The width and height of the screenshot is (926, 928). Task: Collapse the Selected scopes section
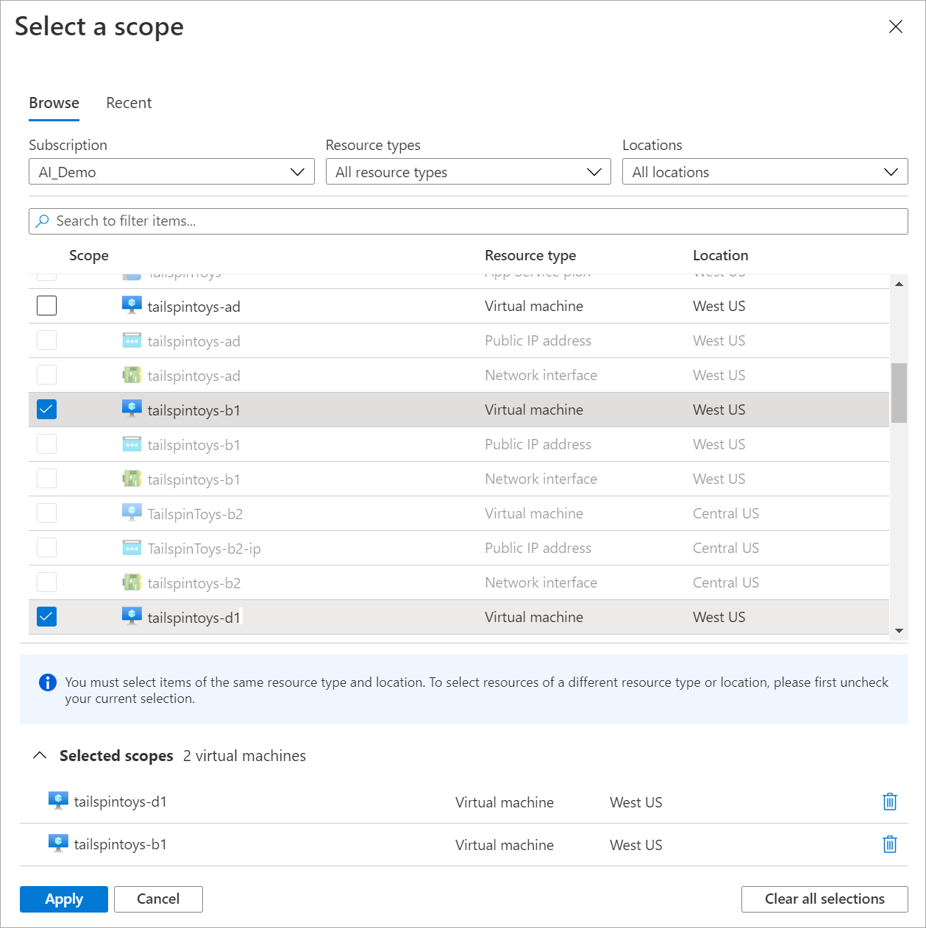[40, 755]
